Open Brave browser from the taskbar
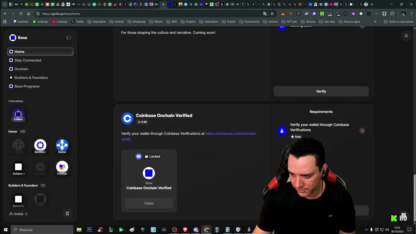 tap(185, 229)
